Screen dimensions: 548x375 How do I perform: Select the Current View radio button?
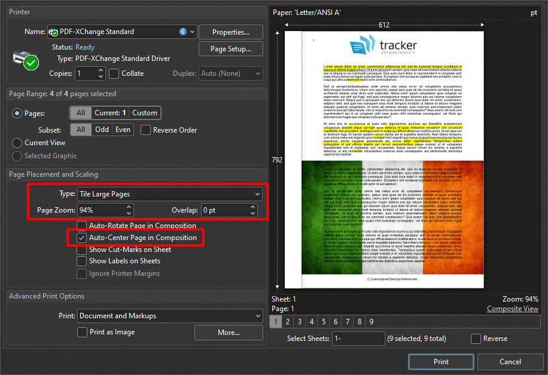click(17, 143)
